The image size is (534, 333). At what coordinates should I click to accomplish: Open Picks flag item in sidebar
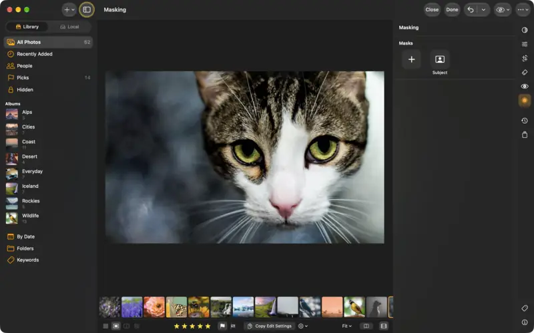point(48,78)
